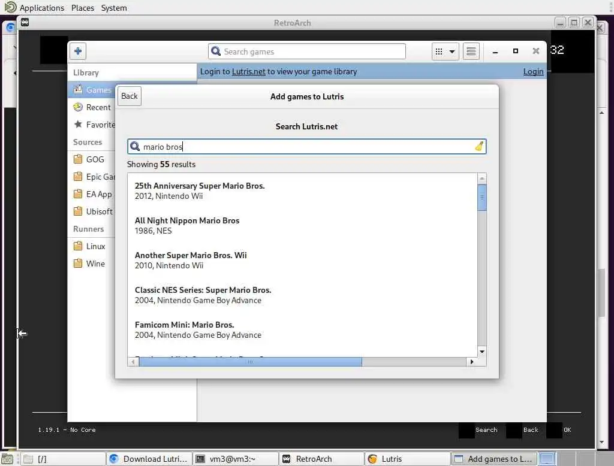The image size is (614, 466).
Task: Minimize the Lutris window
Action: [x=495, y=52]
